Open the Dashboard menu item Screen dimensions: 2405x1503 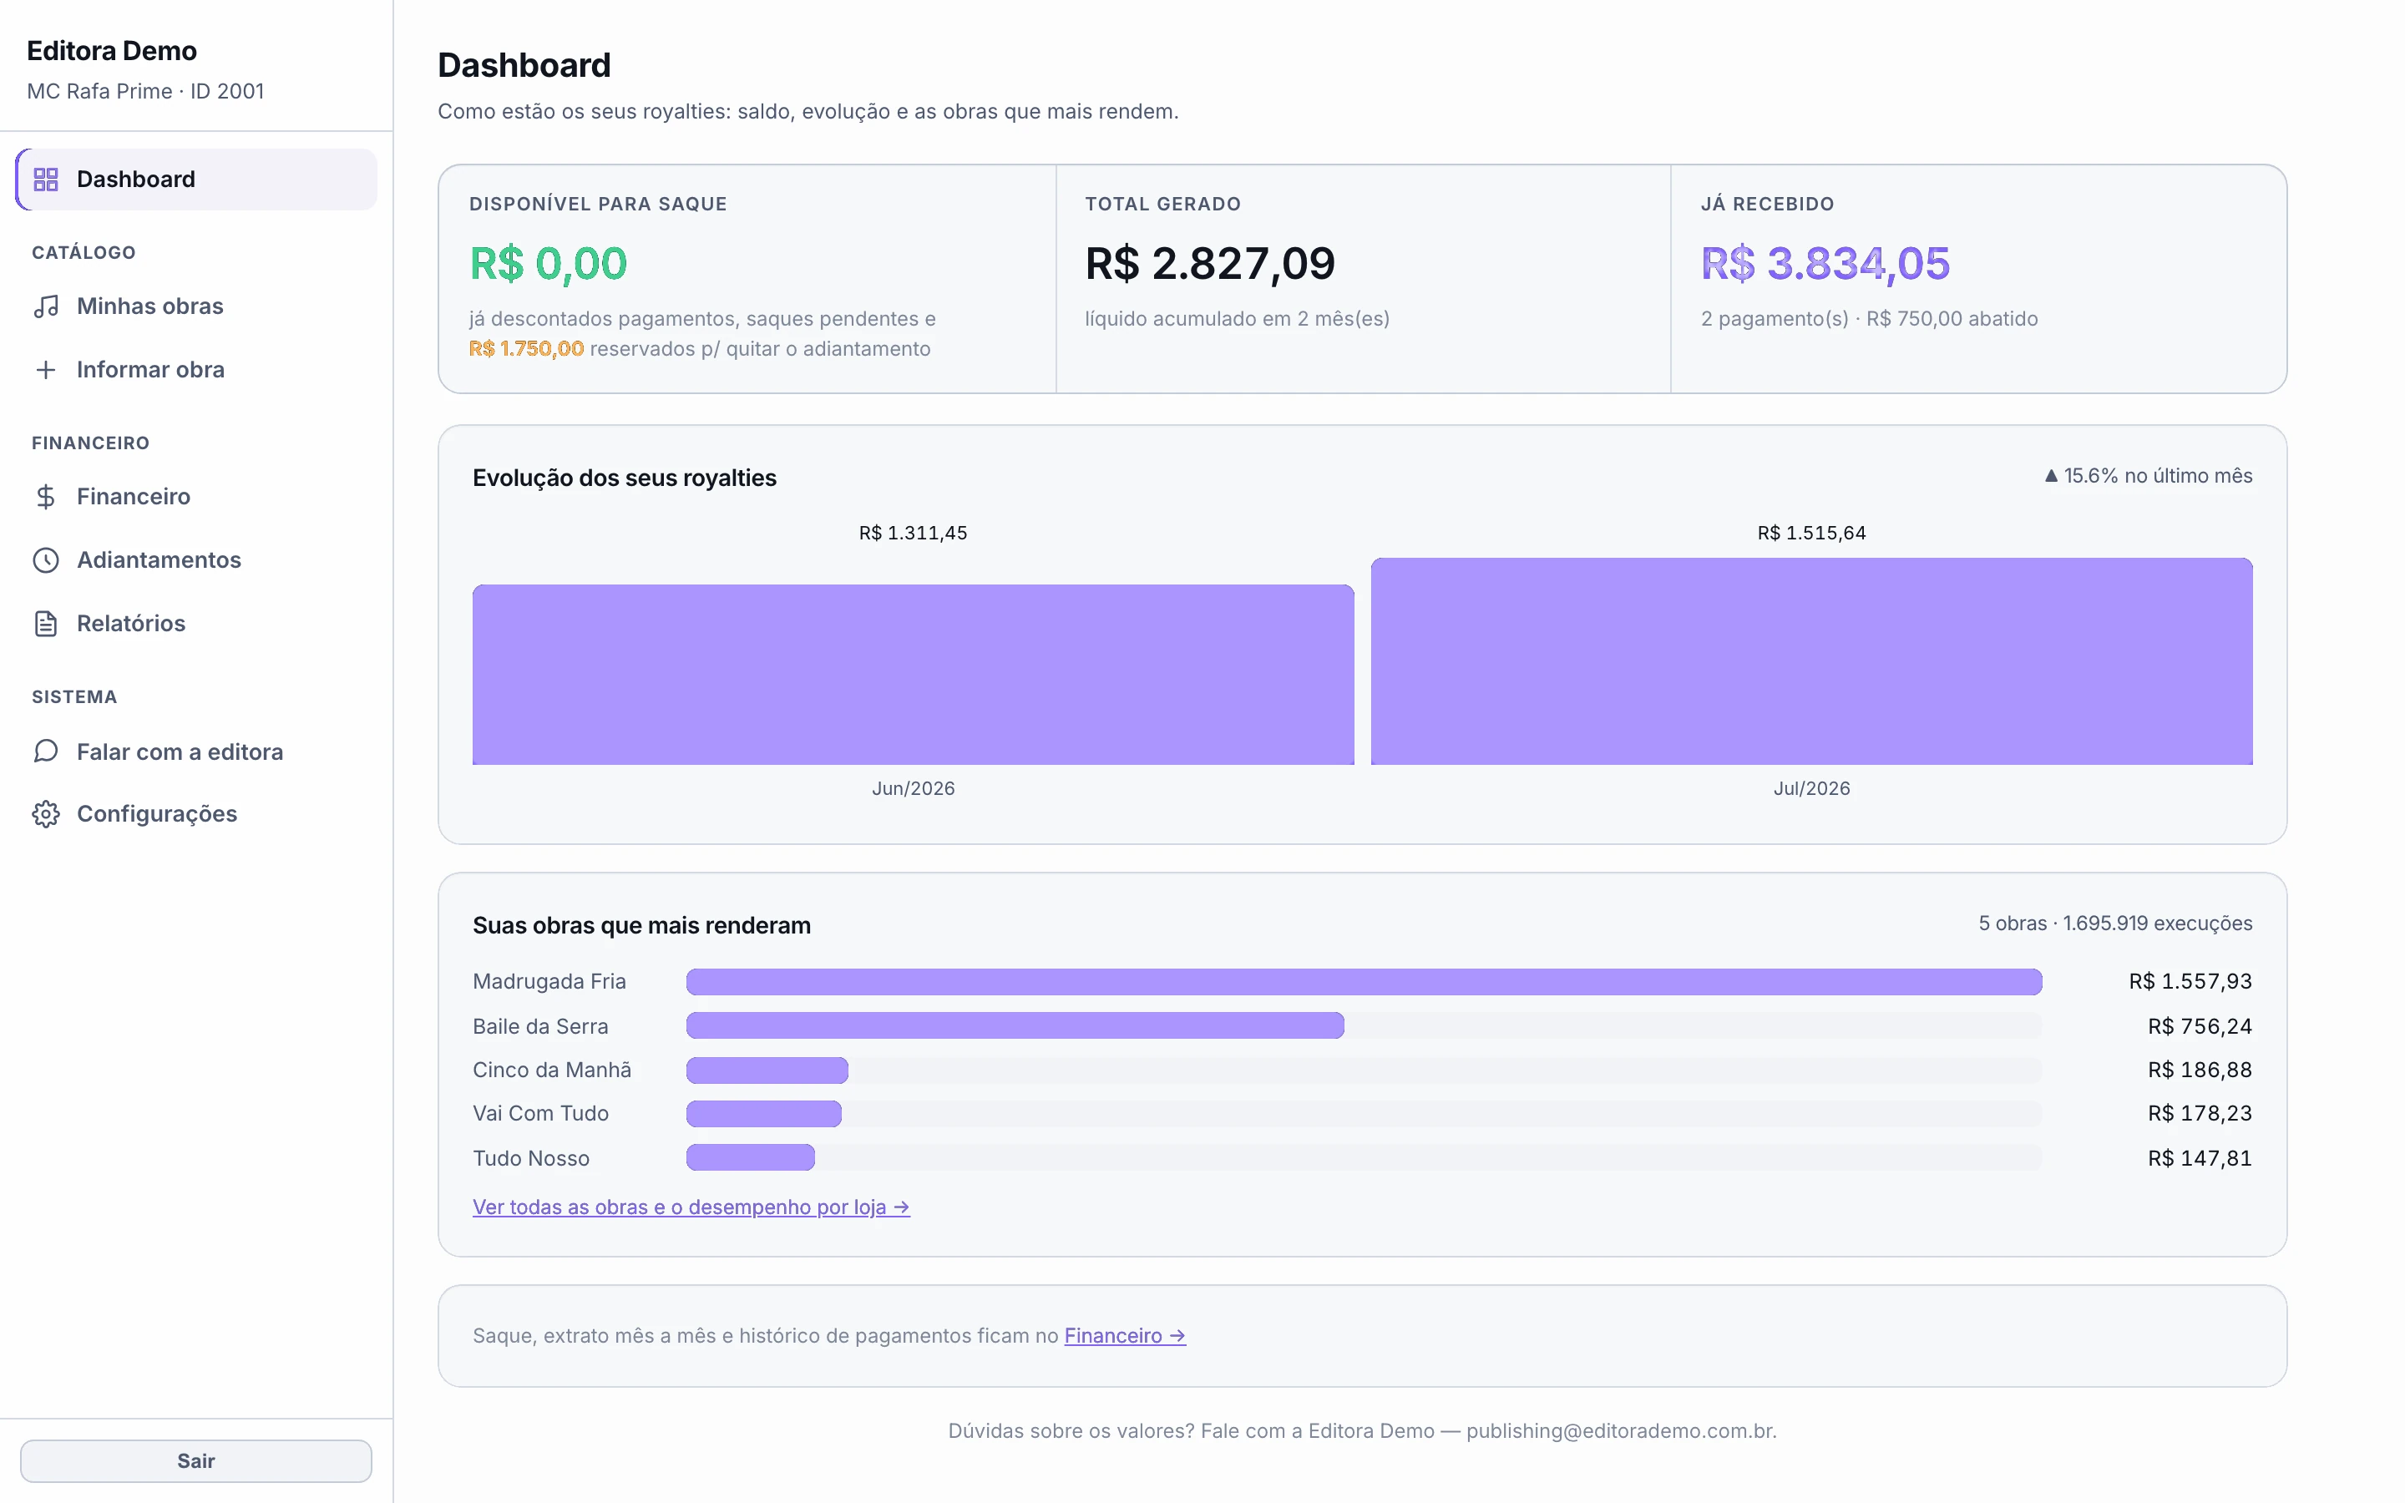point(197,179)
